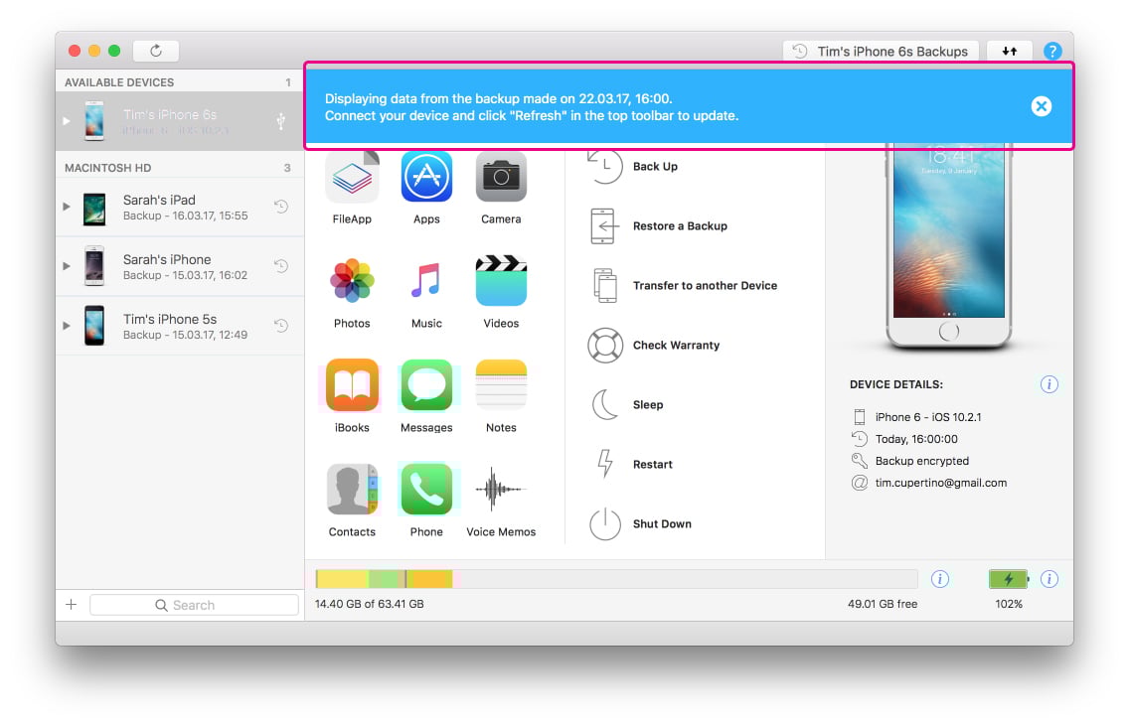Put device to Sleep
Screen dimensions: 1129x725
(626, 405)
